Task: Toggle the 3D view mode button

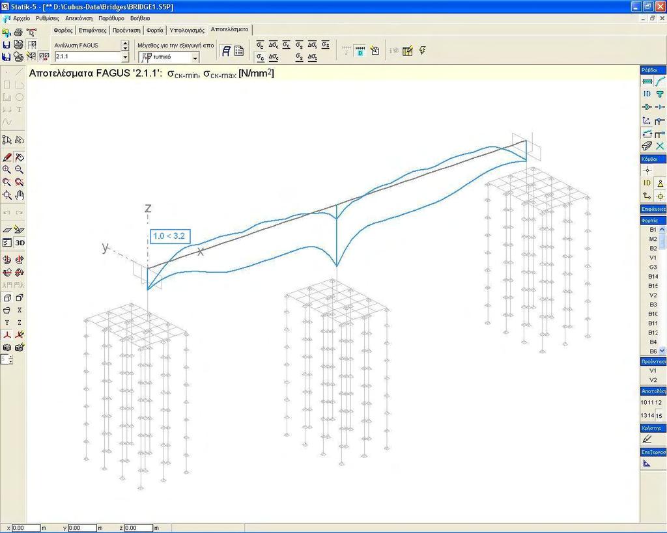Action: click(20, 243)
